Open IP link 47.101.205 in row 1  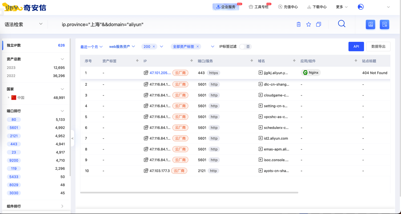click(160, 73)
